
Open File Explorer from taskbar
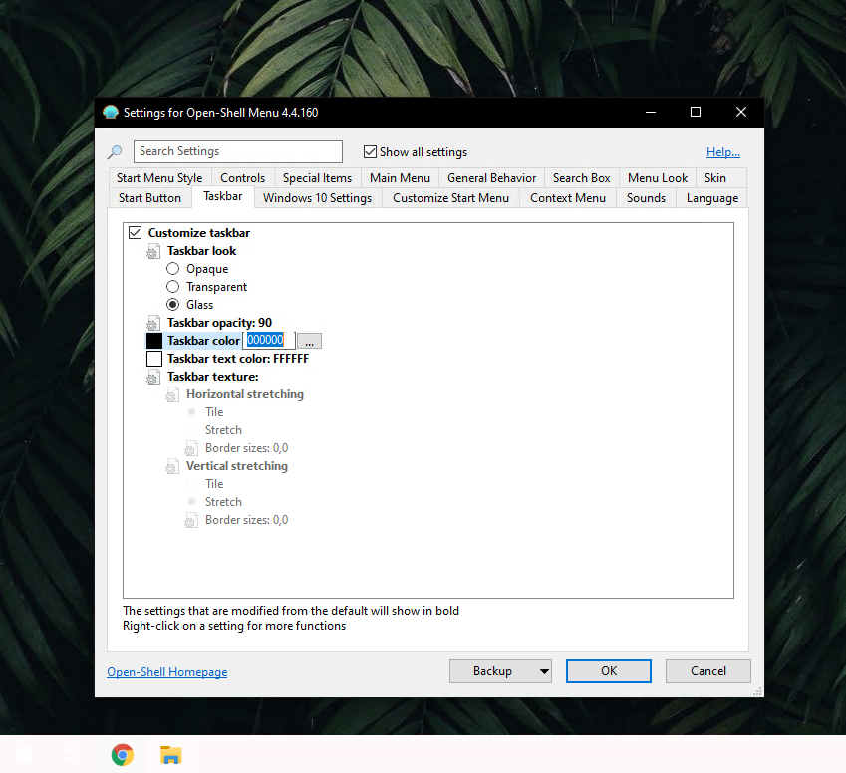171,755
